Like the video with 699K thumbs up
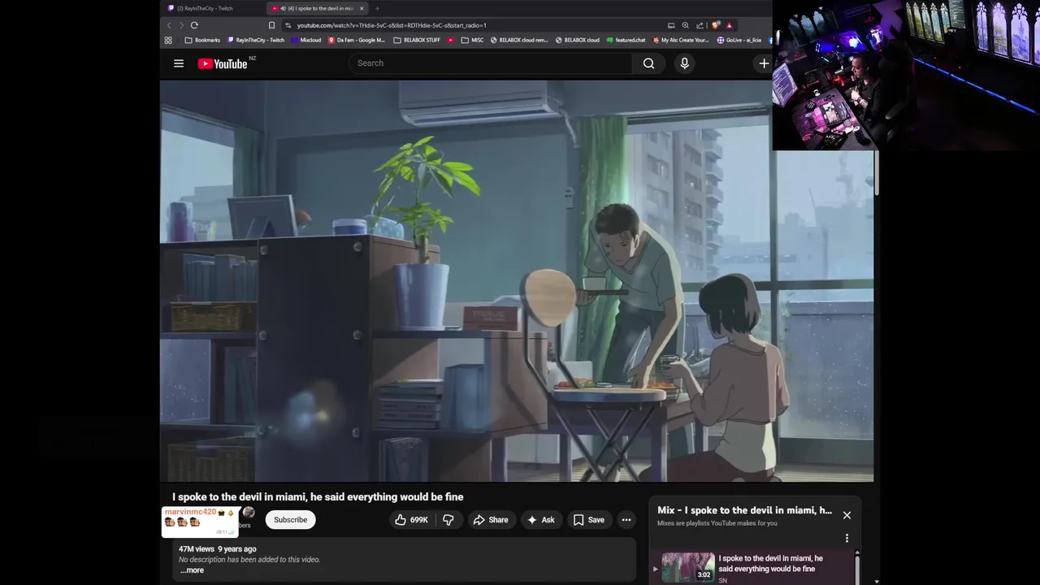This screenshot has width=1040, height=585. (x=411, y=520)
